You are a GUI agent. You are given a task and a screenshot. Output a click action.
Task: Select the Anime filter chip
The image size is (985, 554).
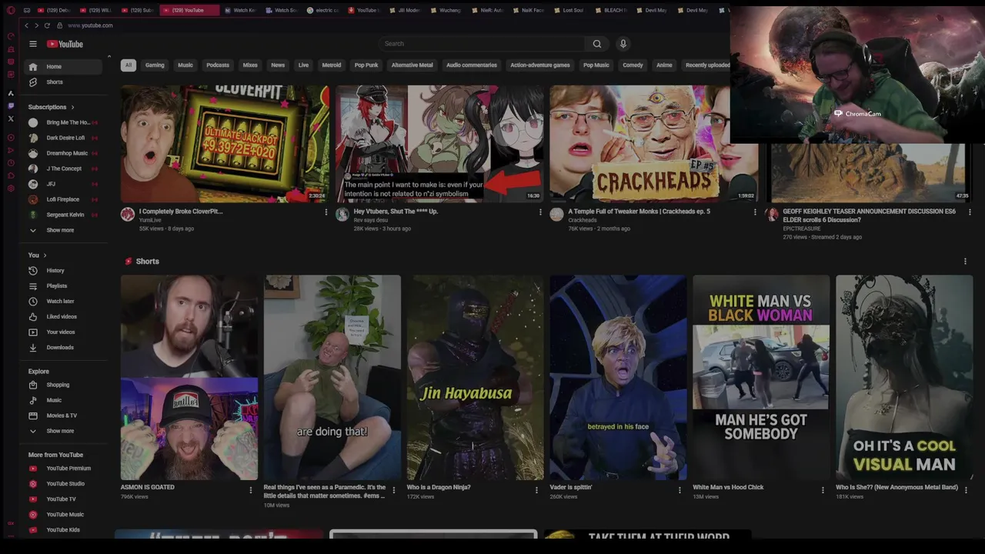click(664, 65)
